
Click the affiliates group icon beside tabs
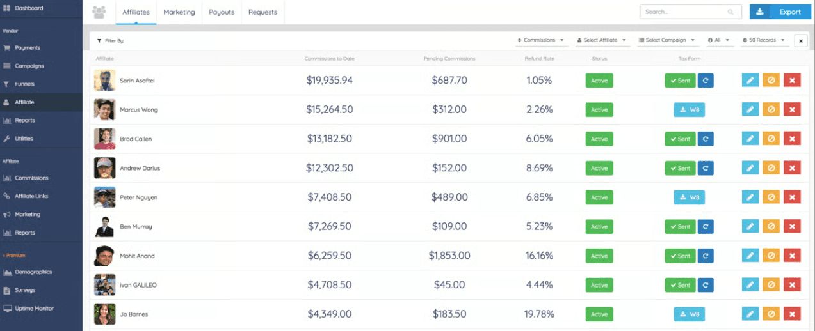click(99, 12)
